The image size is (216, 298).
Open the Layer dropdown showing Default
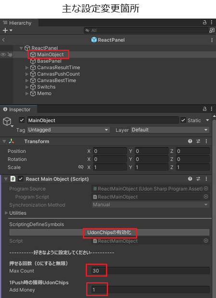(x=170, y=130)
